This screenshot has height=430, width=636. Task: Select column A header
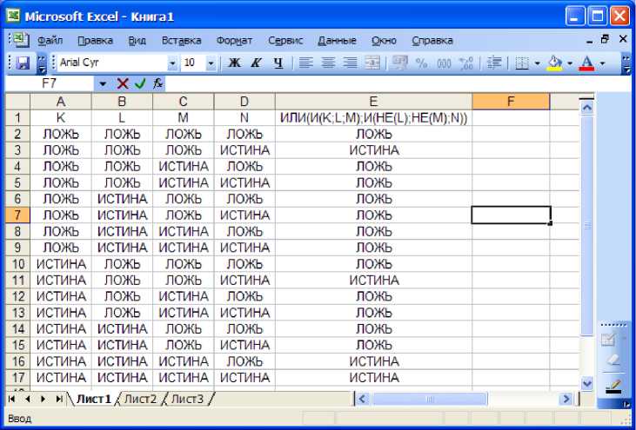point(61,102)
